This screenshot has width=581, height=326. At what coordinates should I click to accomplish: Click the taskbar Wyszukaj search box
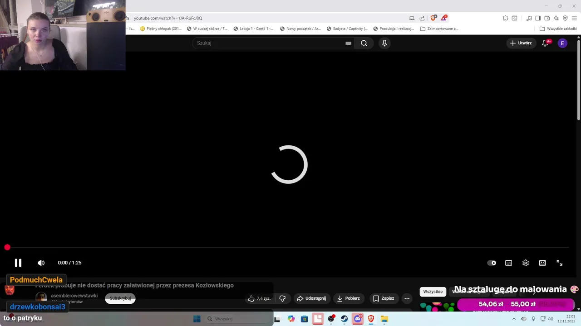[x=238, y=319]
